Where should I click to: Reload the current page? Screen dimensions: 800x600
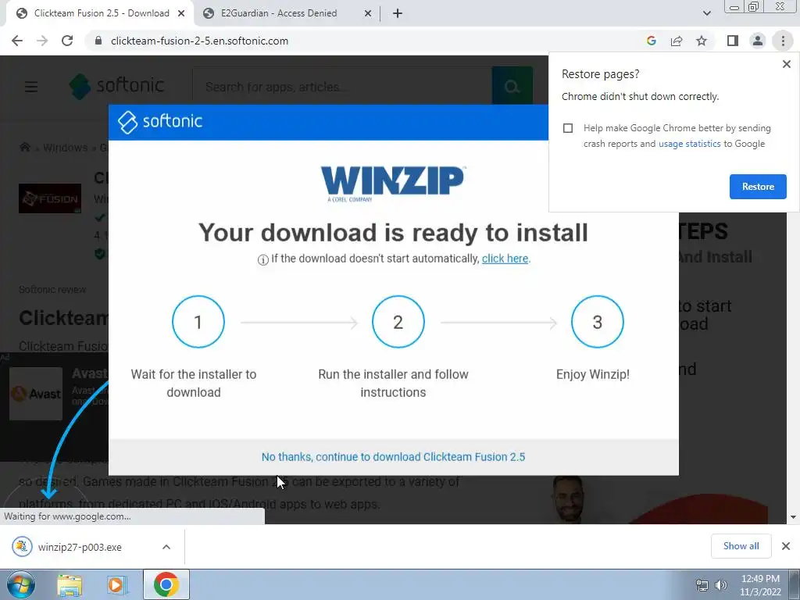pyautogui.click(x=67, y=41)
